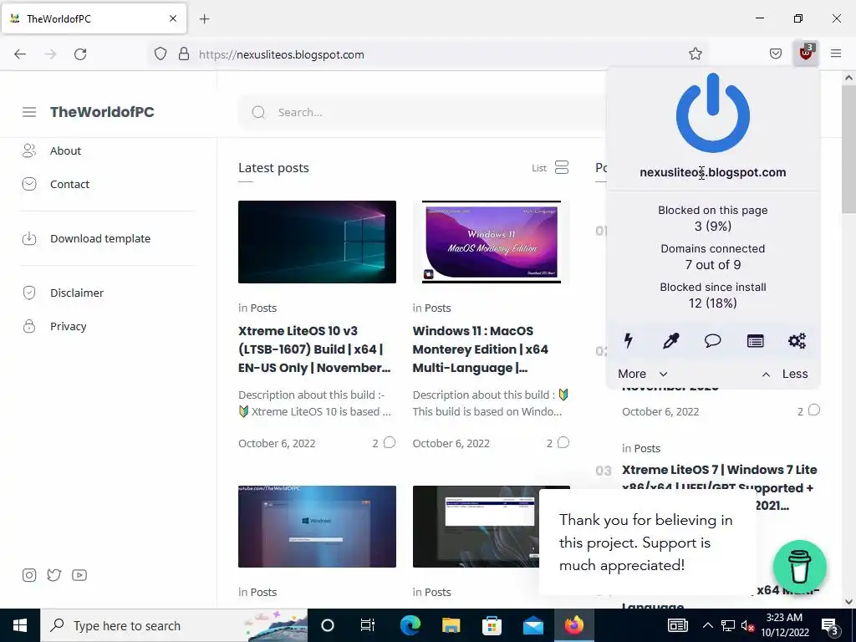This screenshot has width=856, height=642.
Task: Collapse the uBlock popup with Less
Action: tap(784, 374)
